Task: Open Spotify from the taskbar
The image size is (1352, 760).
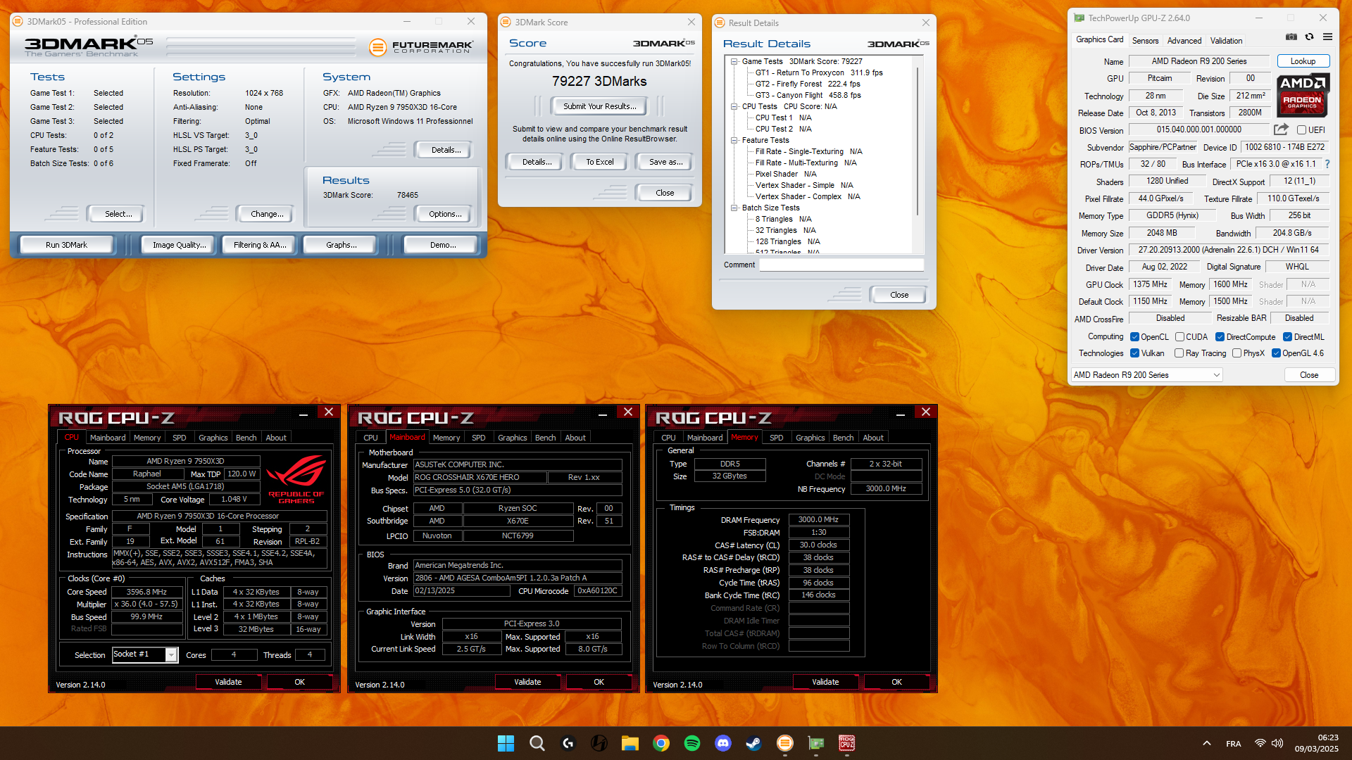Action: pos(692,743)
